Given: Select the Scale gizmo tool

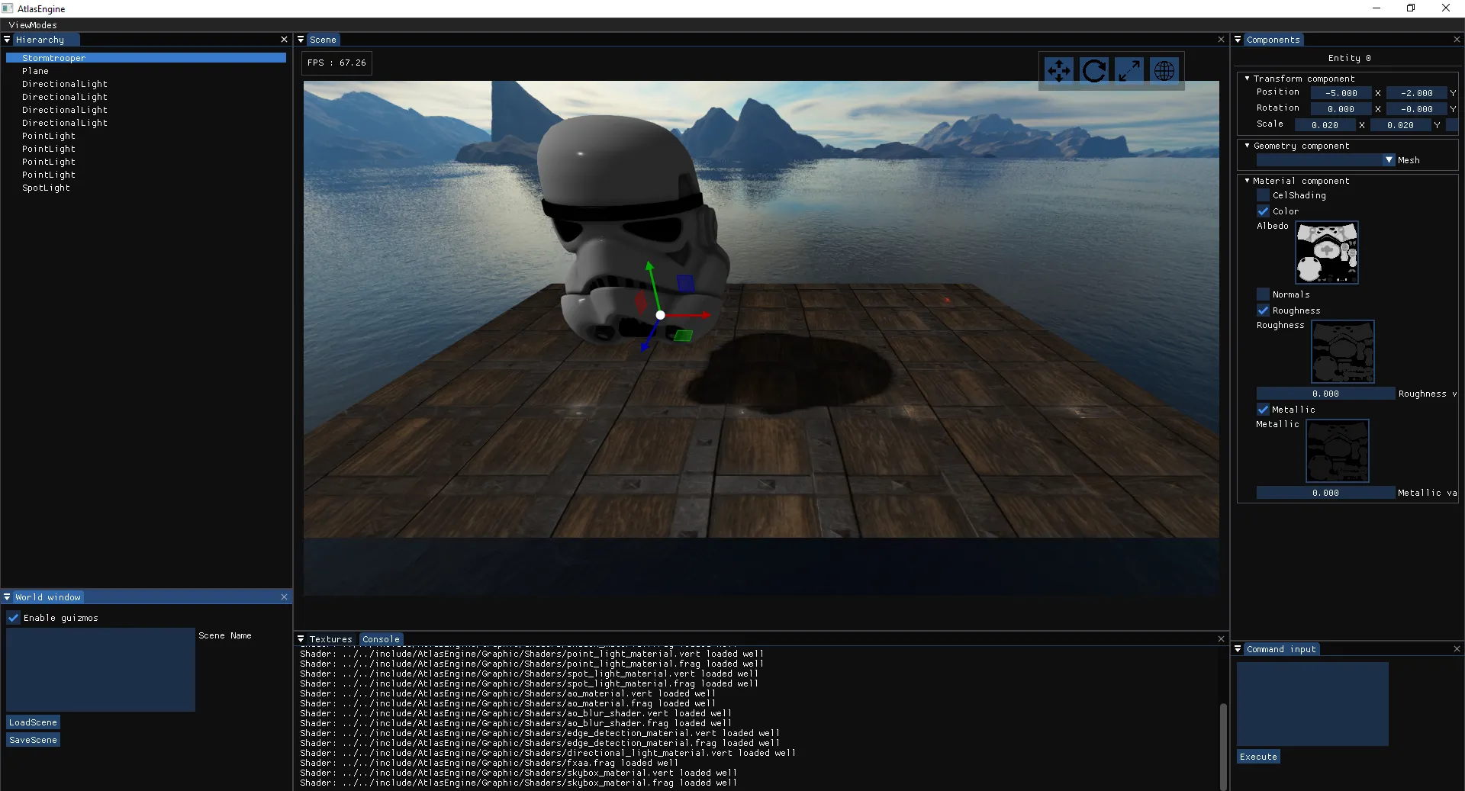Looking at the screenshot, I should (x=1129, y=71).
